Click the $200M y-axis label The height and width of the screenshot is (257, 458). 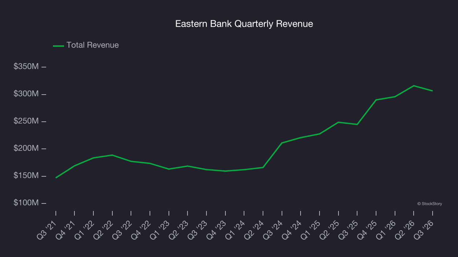pos(26,148)
